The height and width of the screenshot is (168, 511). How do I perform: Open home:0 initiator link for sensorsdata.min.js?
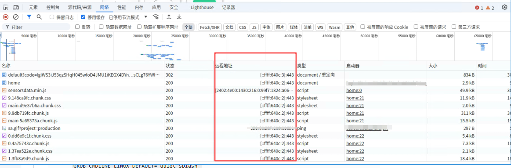354,91
